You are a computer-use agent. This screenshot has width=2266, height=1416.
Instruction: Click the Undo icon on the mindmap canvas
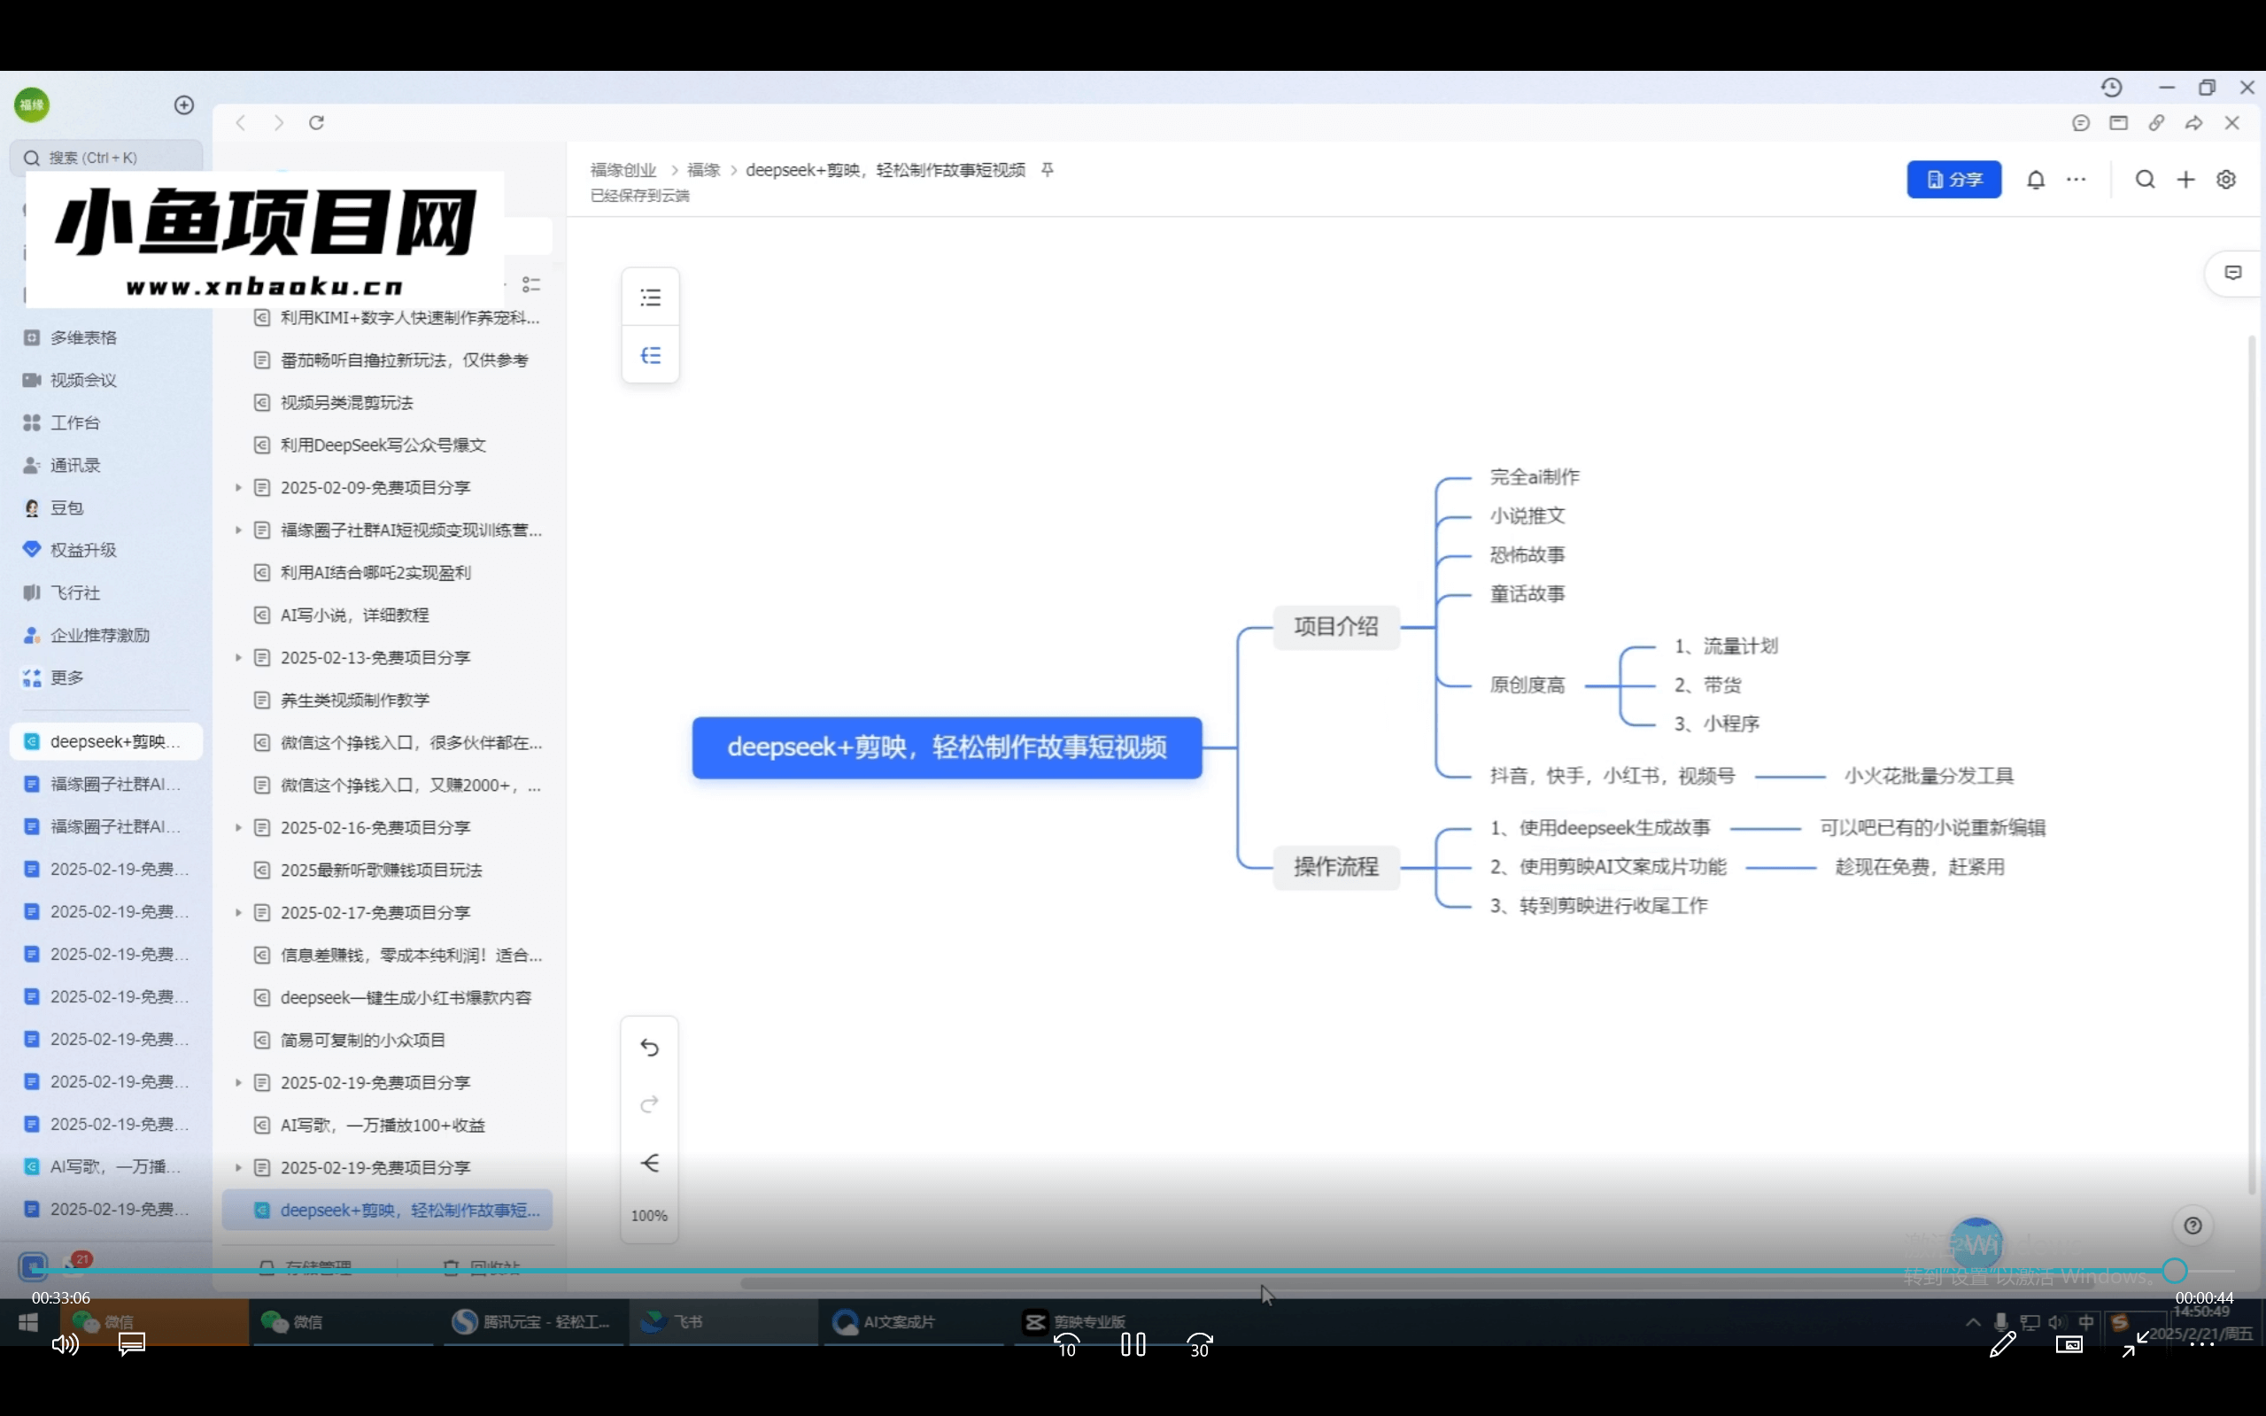click(x=650, y=1047)
